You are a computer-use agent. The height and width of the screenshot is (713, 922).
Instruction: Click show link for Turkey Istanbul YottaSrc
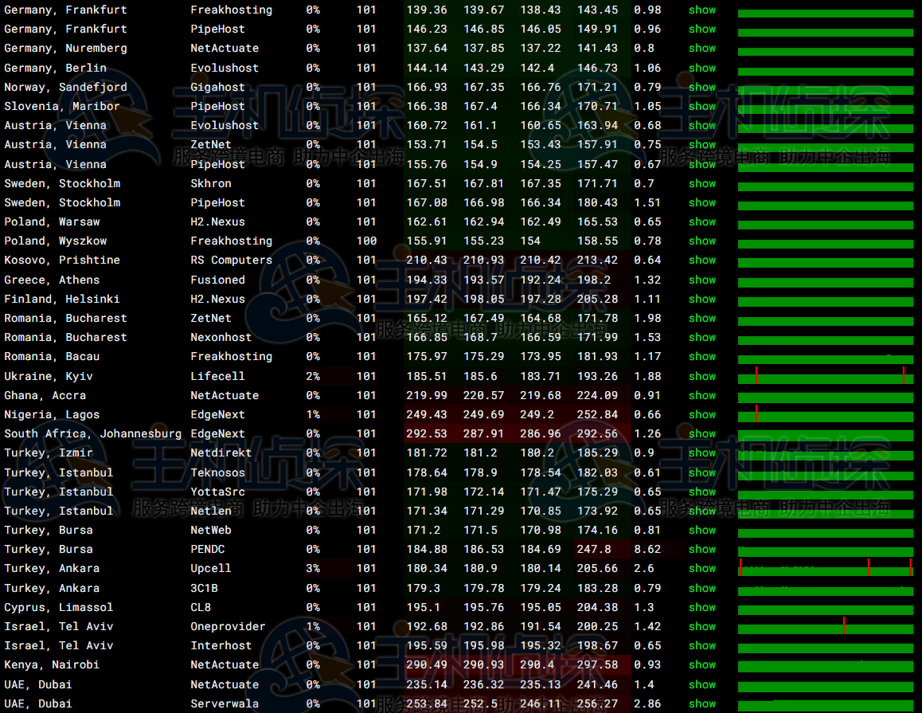click(x=702, y=492)
